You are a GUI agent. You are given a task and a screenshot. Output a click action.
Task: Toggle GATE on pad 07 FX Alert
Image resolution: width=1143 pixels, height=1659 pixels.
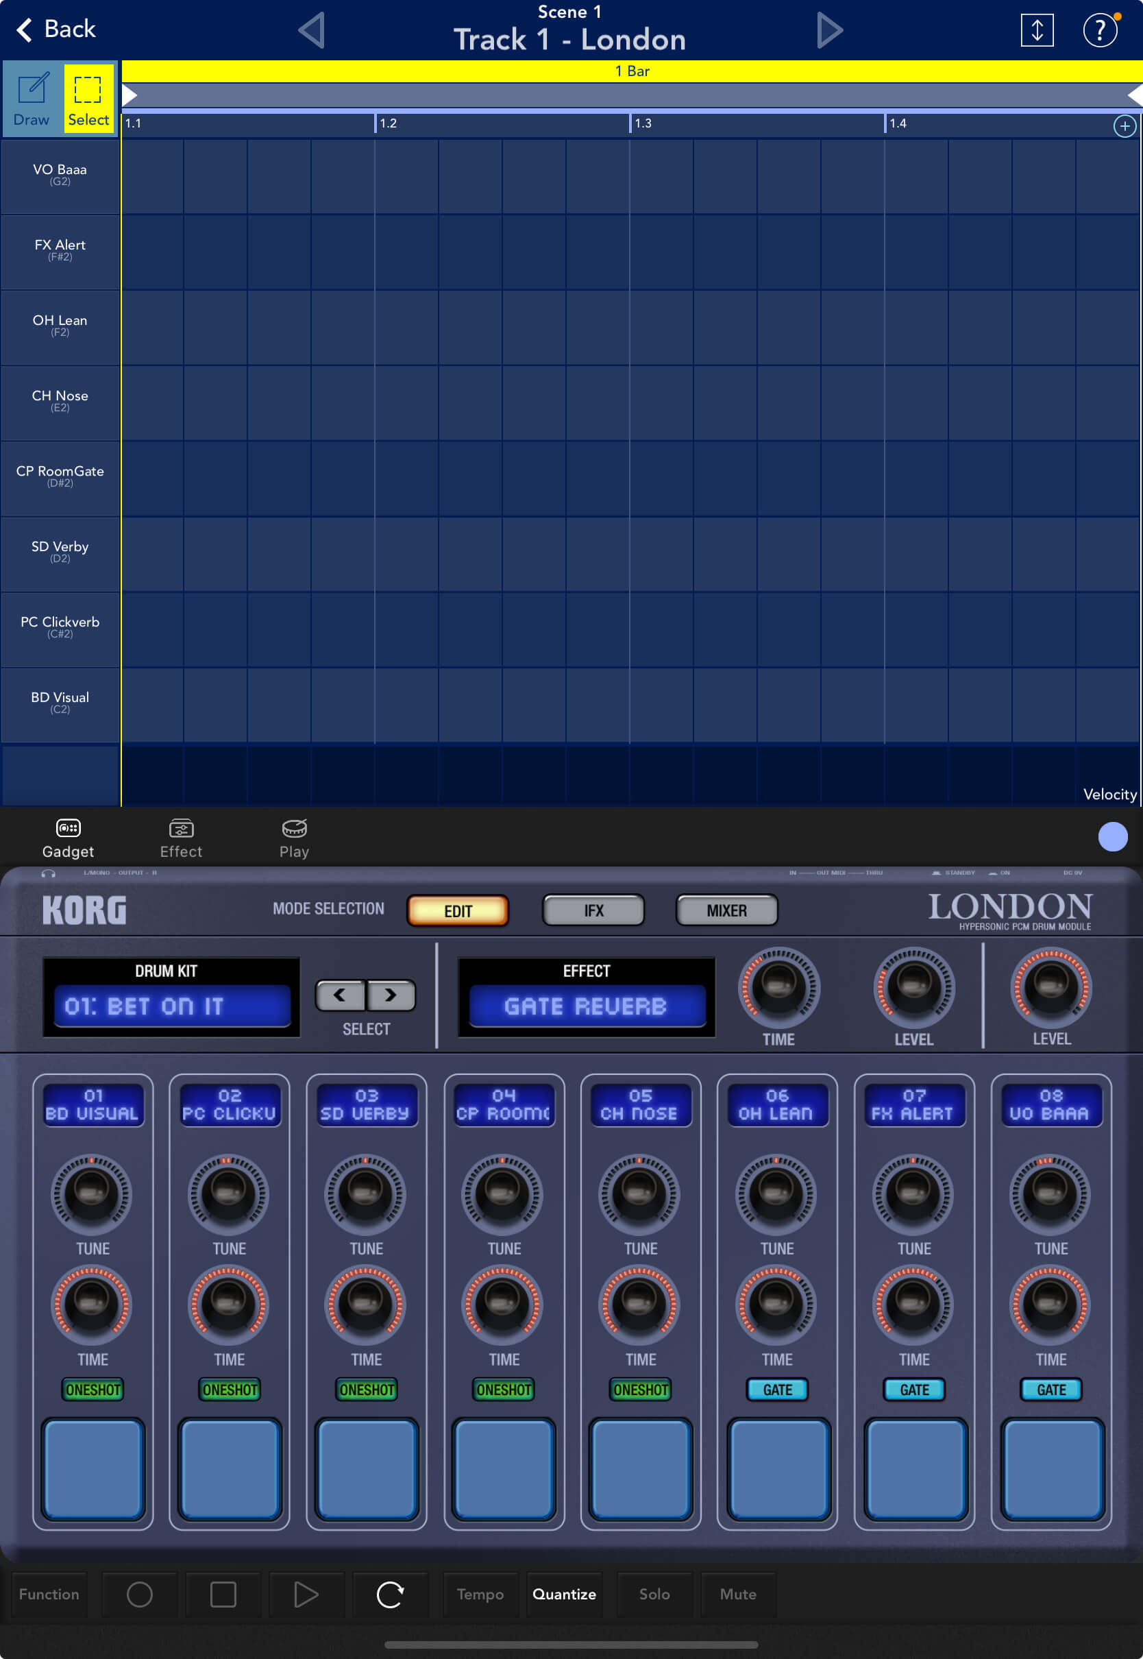click(x=914, y=1390)
